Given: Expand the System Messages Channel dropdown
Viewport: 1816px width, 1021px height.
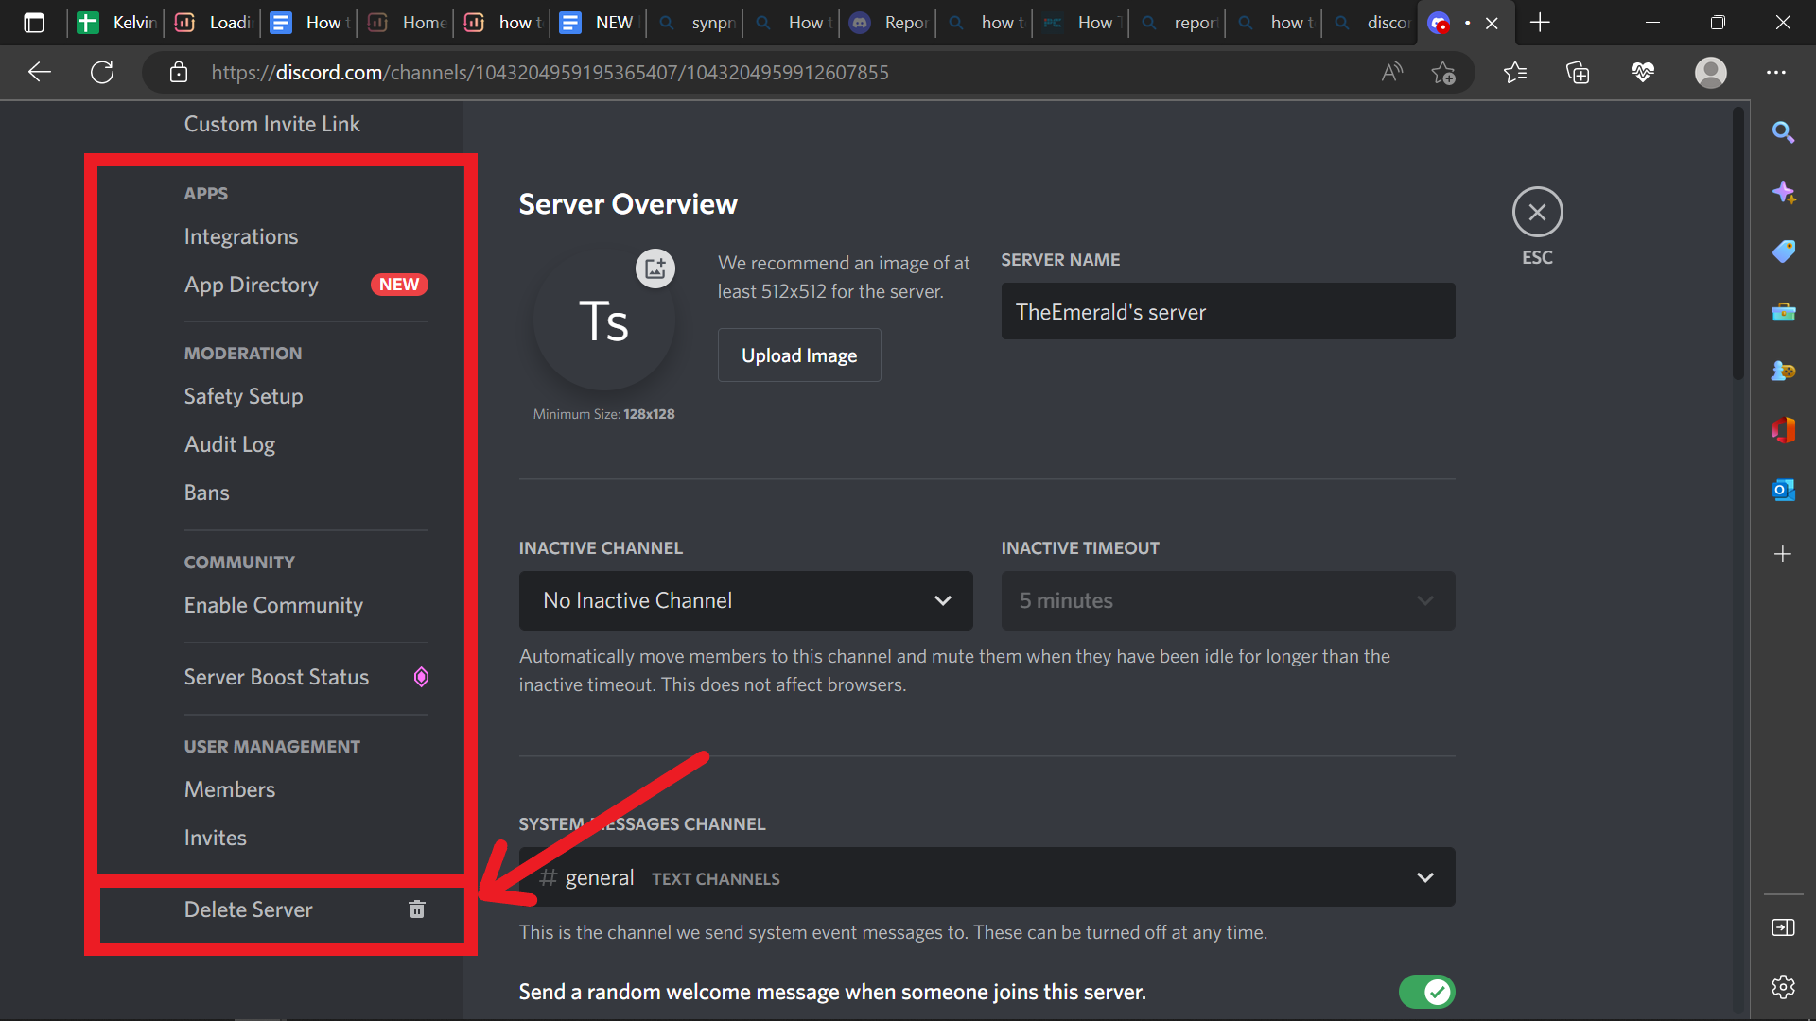Looking at the screenshot, I should coord(1427,877).
